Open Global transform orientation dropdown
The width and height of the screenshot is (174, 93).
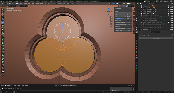[60, 4]
